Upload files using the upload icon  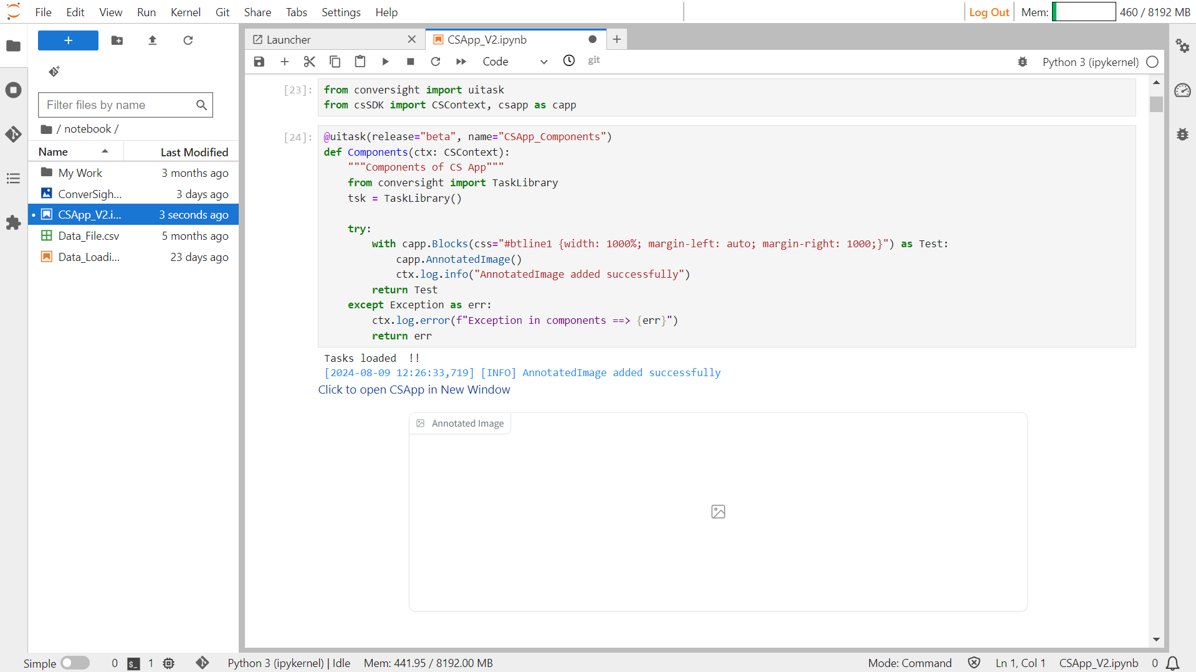pyautogui.click(x=152, y=40)
